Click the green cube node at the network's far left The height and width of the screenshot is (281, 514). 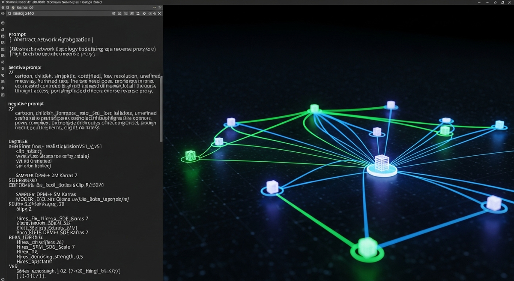click(x=190, y=155)
